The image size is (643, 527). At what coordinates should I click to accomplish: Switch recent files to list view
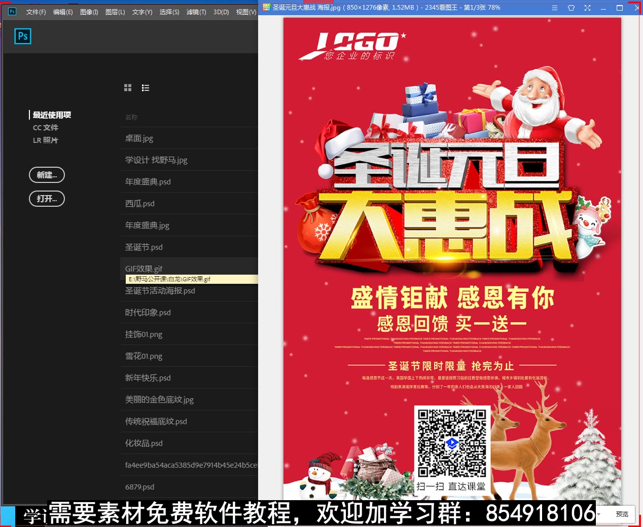coord(146,87)
